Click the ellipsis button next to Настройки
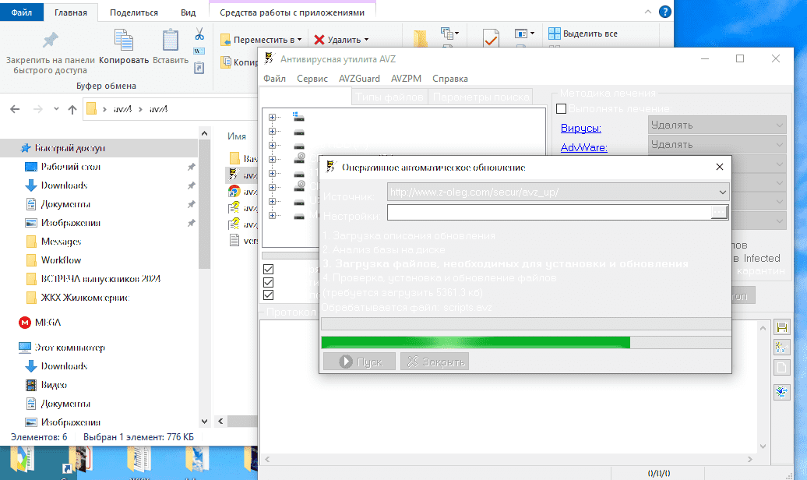Image resolution: width=807 pixels, height=480 pixels. coord(718,213)
